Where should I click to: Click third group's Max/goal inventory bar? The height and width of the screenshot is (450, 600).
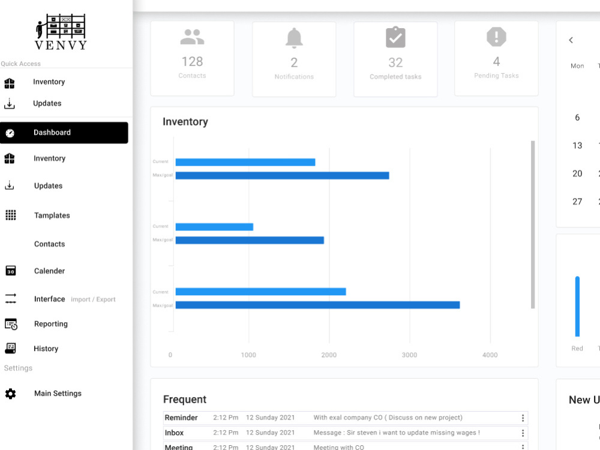tap(317, 305)
